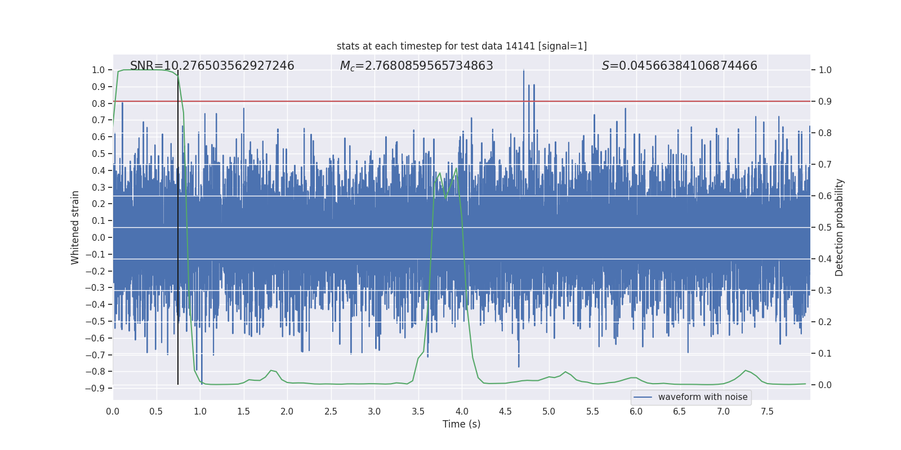
Task: Click Whitened strain tick label -0.6
Action: click(x=95, y=338)
